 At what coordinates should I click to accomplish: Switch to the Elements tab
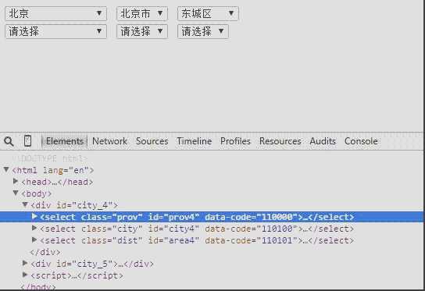(x=65, y=141)
